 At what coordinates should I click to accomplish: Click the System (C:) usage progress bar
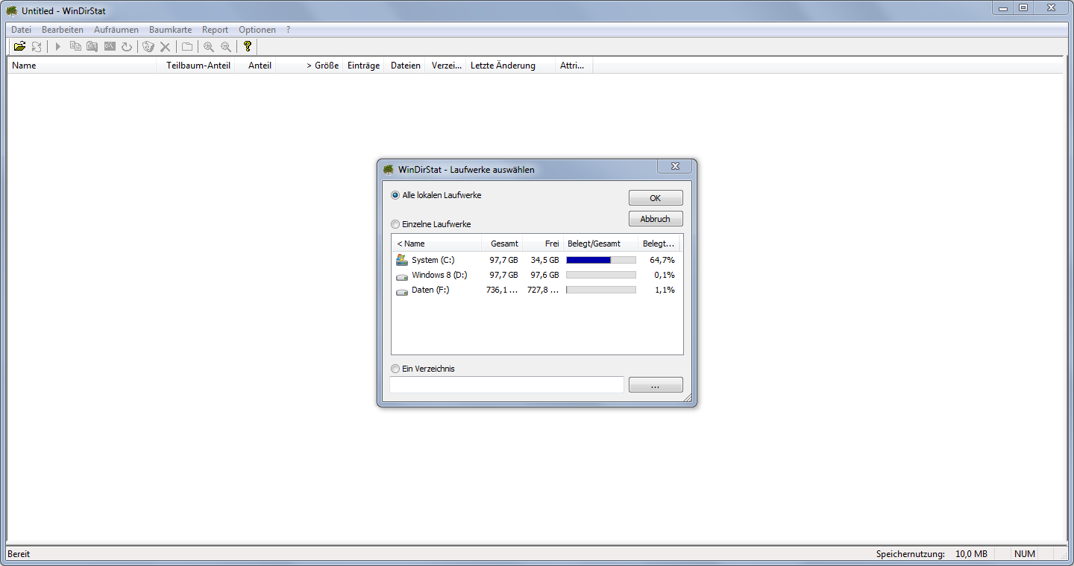(600, 260)
